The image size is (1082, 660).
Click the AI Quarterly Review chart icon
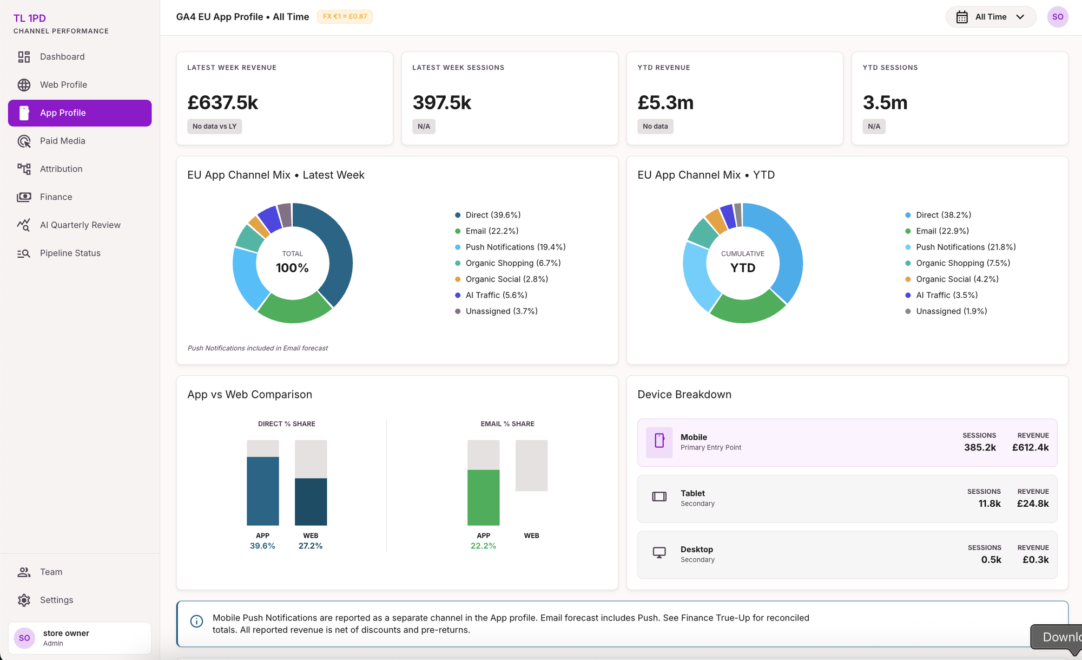[24, 225]
